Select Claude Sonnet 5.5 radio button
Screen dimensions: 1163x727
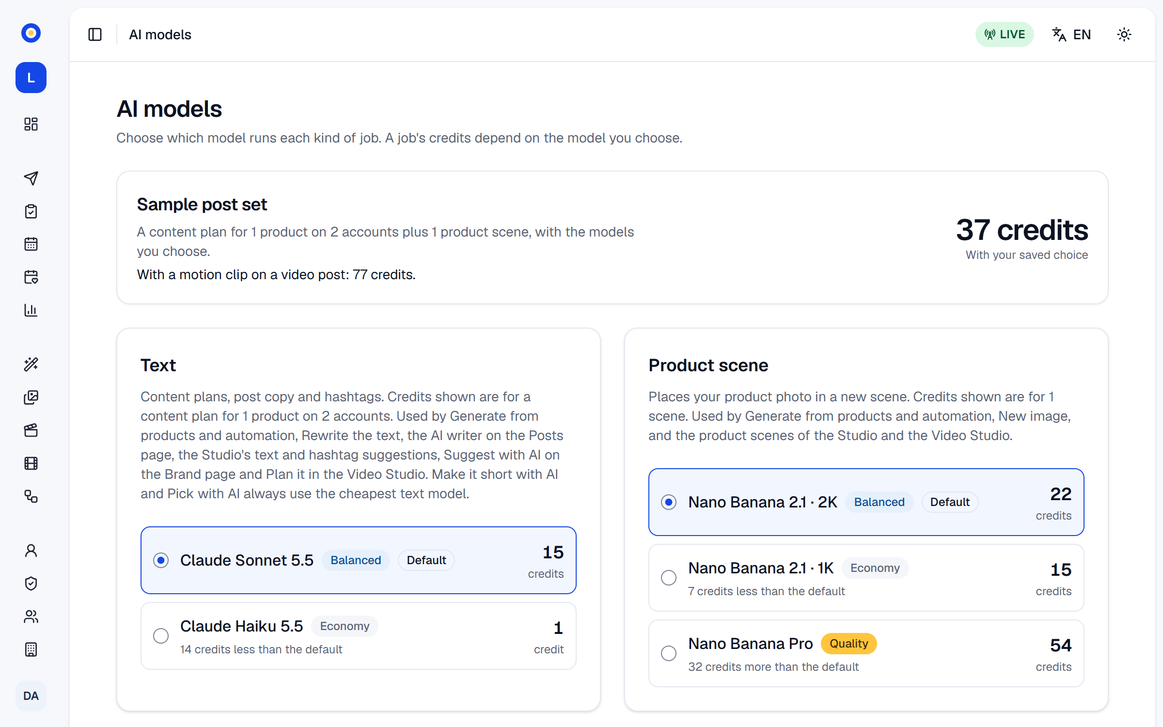(x=161, y=560)
